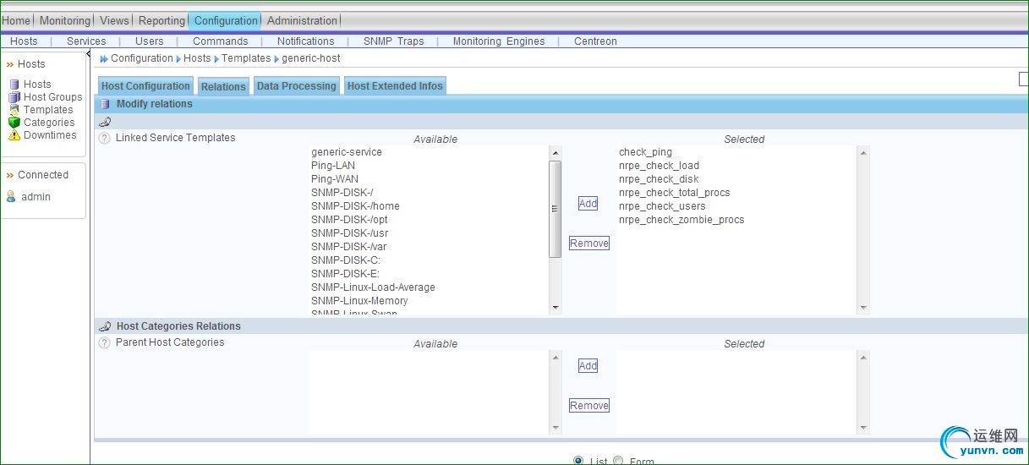1029x465 pixels.
Task: Click the yellow Downtimes warning icon
Action: [14, 135]
